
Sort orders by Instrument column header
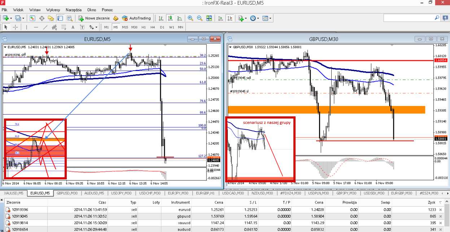coord(180,202)
